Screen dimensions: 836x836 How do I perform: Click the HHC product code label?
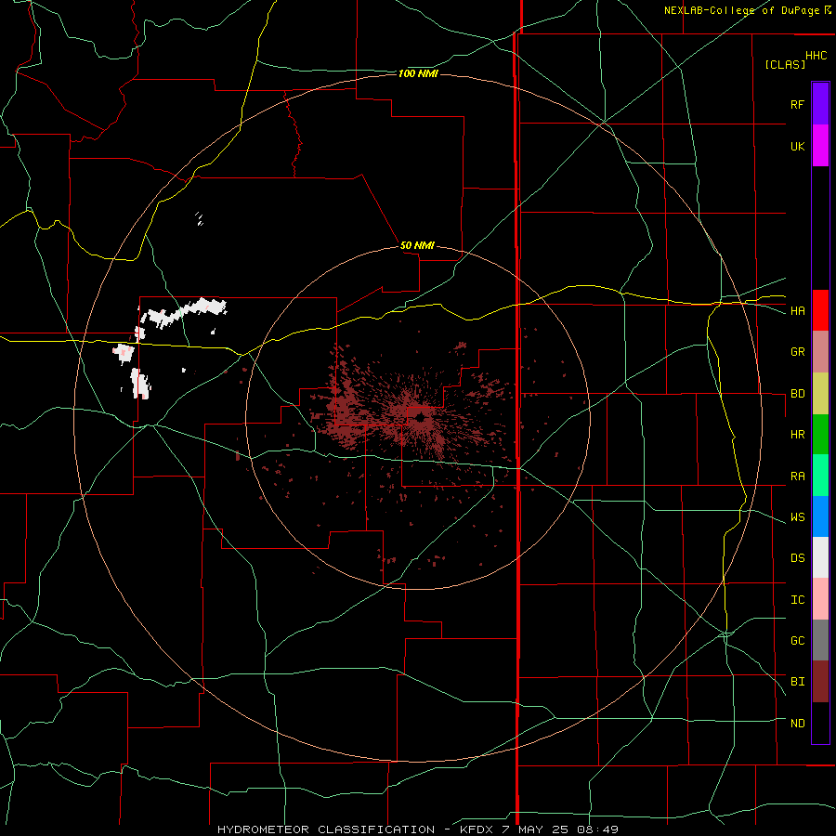click(x=816, y=56)
